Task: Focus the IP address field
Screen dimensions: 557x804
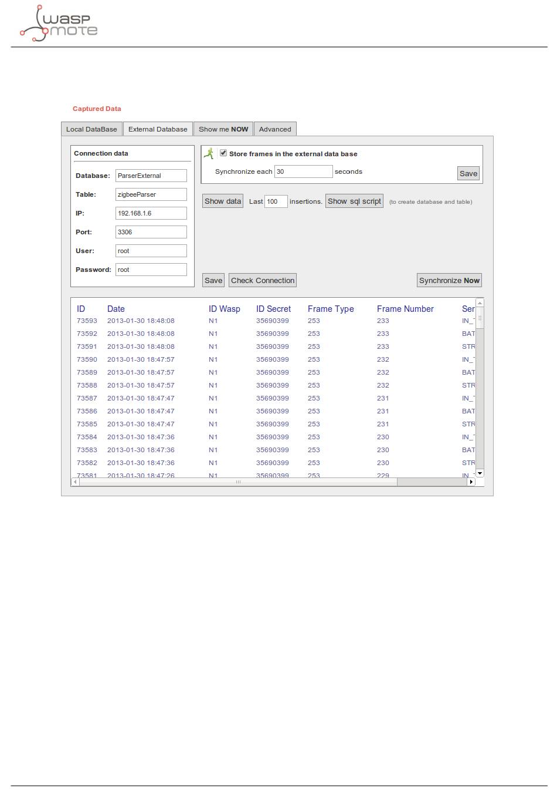Action: pyautogui.click(x=151, y=213)
